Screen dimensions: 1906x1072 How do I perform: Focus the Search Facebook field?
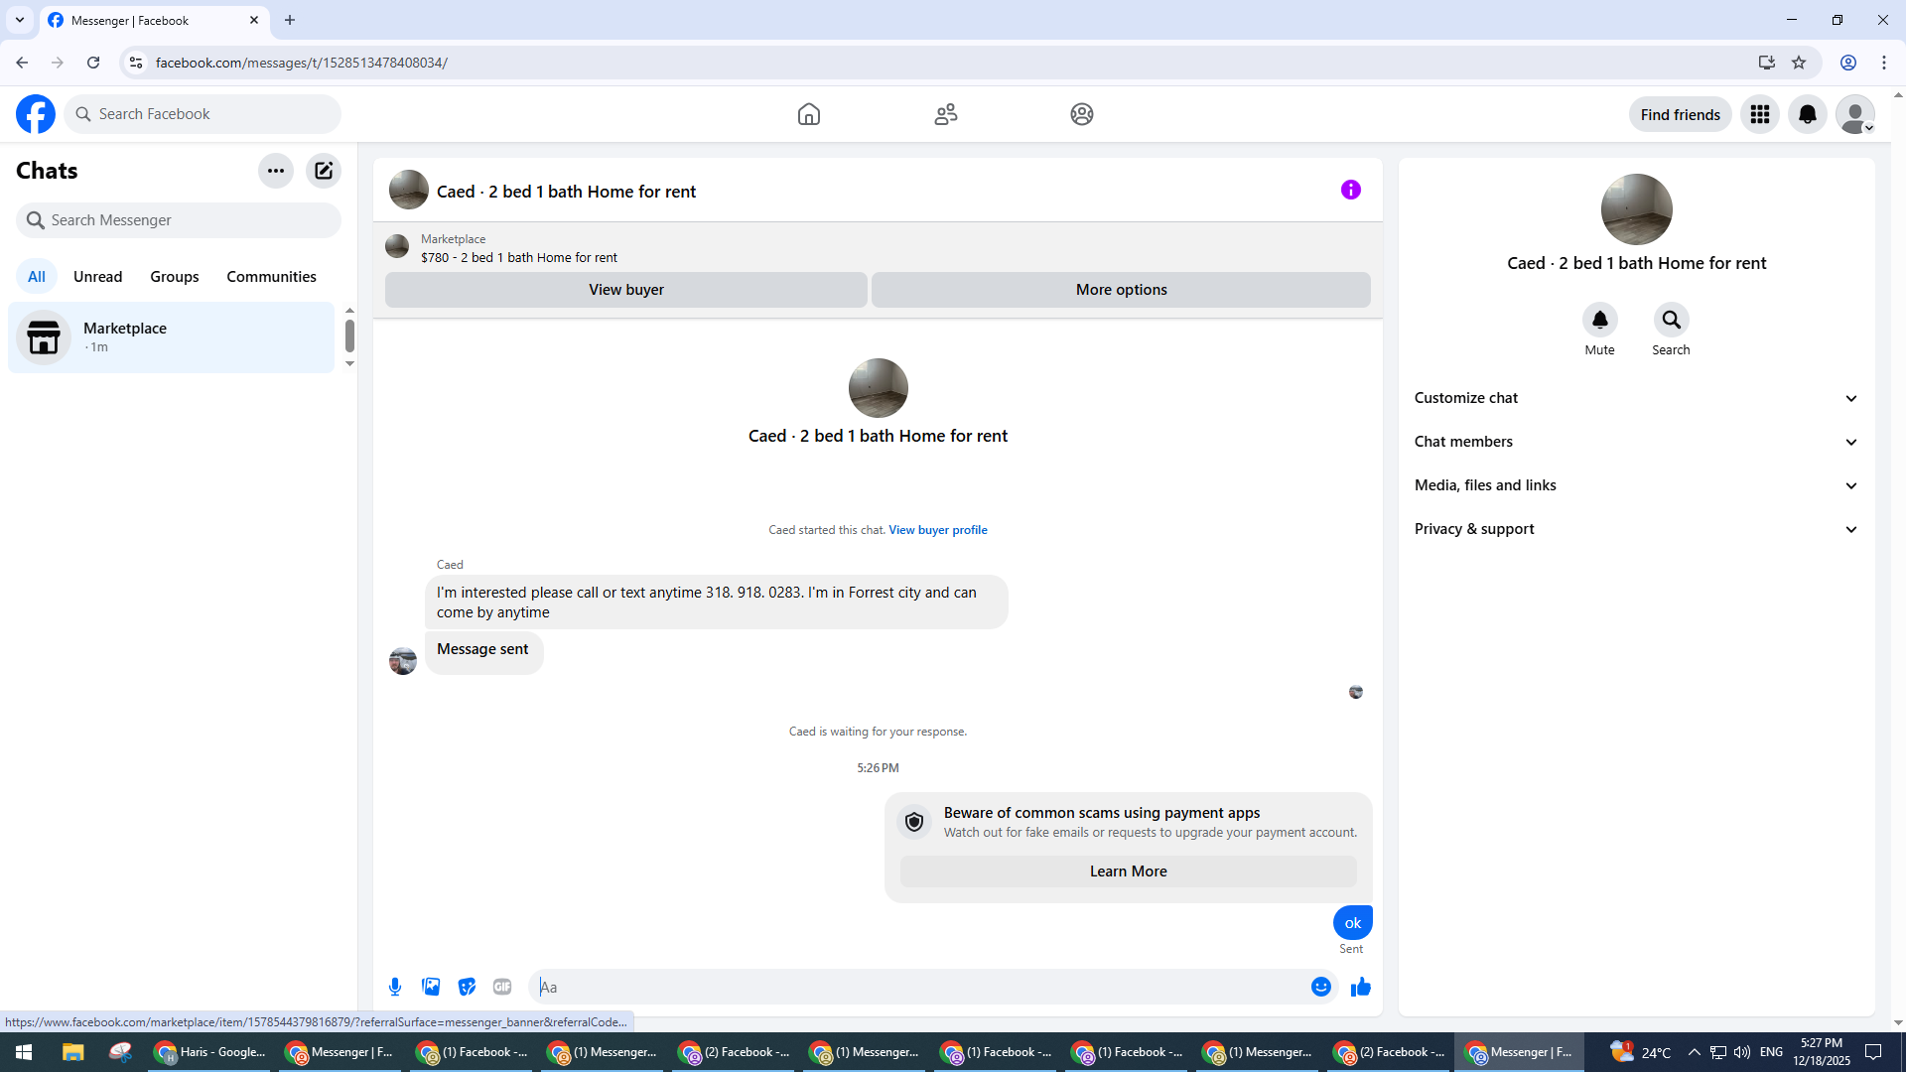pos(204,114)
